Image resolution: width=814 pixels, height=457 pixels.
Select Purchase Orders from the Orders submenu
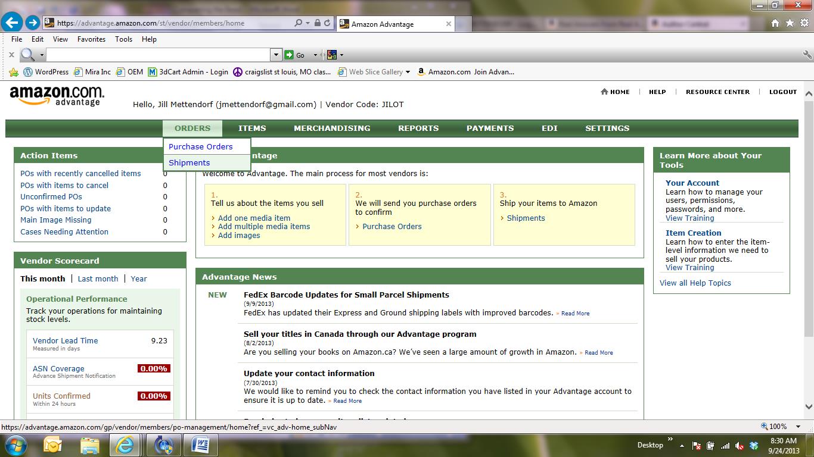[x=200, y=146]
